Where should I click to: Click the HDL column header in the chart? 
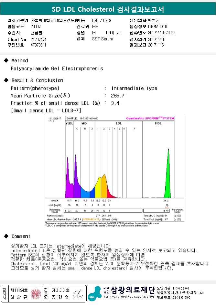[158, 123]
